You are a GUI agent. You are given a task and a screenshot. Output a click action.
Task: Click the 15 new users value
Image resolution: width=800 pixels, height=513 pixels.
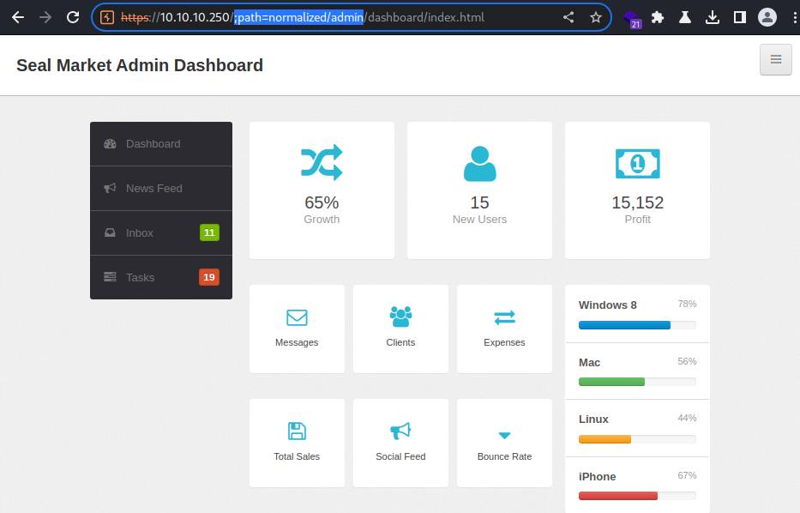[x=479, y=202]
